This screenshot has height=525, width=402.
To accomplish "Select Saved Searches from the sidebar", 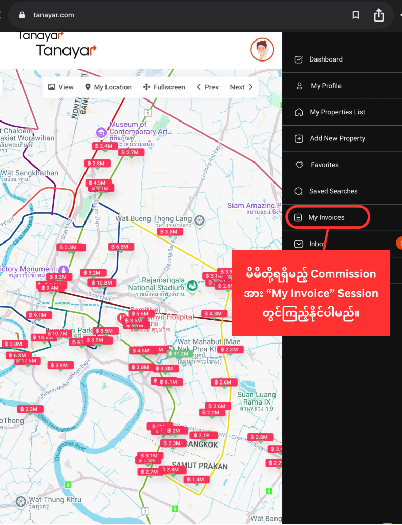I will (333, 191).
